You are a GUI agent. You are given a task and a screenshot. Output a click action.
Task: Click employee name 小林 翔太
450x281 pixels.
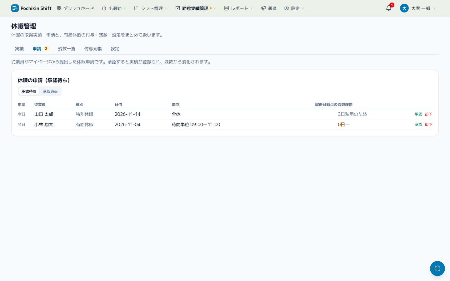pyautogui.click(x=44, y=125)
